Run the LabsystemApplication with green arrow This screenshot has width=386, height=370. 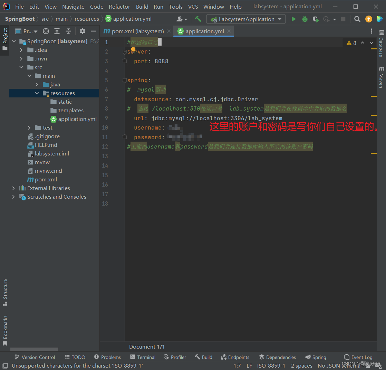tap(293, 19)
